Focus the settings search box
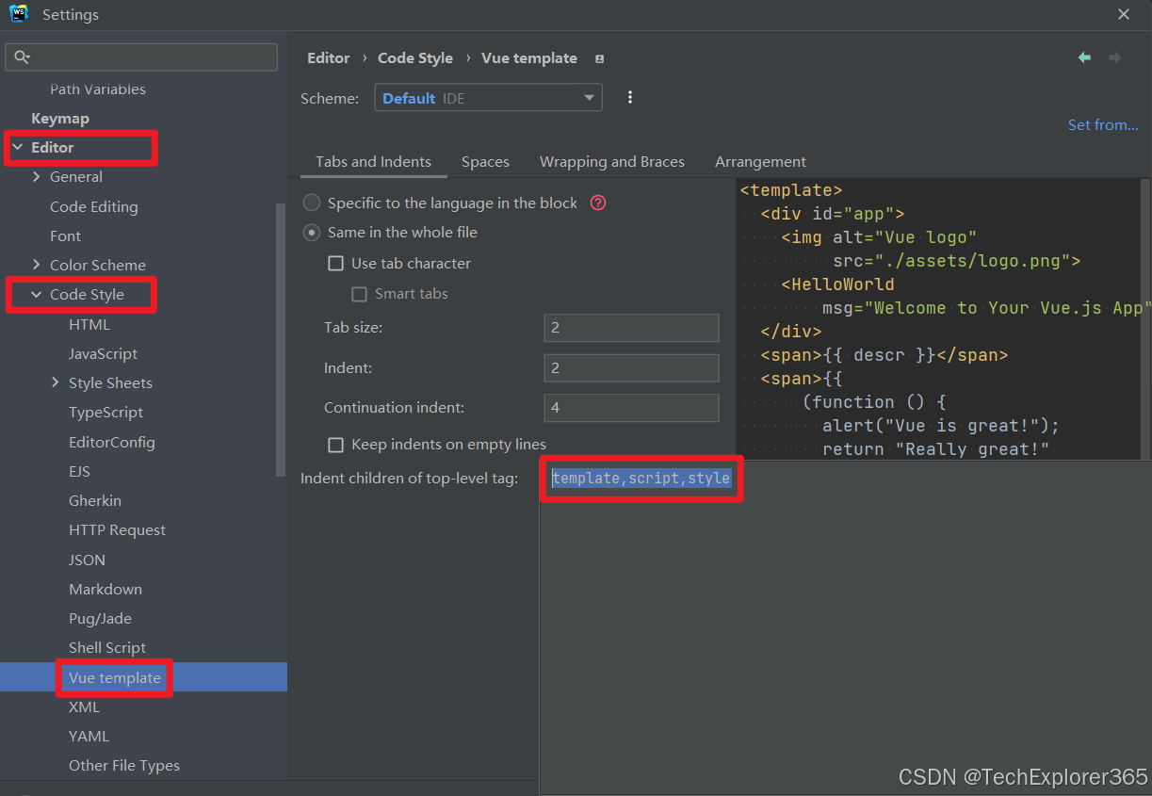Viewport: 1152px width, 796px height. pyautogui.click(x=141, y=57)
